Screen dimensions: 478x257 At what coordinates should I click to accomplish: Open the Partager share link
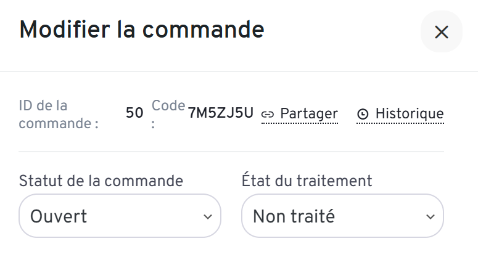[x=308, y=114]
